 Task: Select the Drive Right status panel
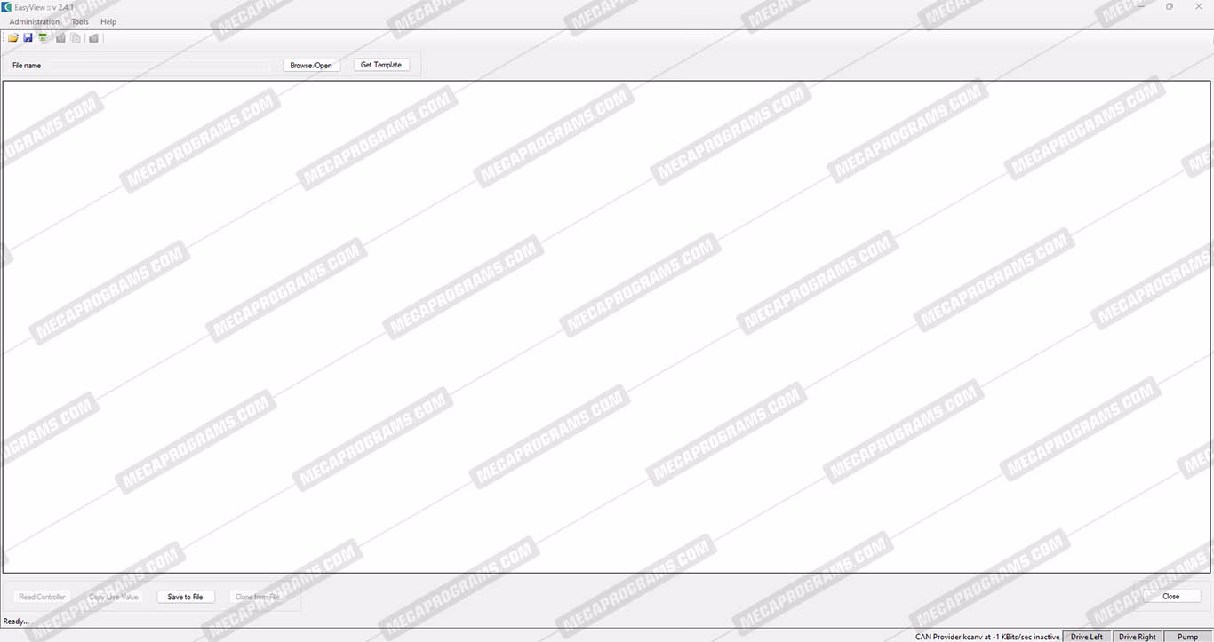(1138, 637)
